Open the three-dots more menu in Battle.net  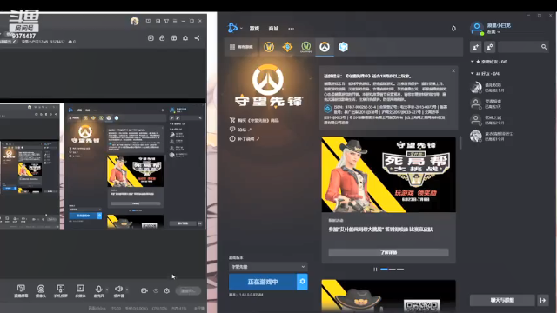(292, 29)
